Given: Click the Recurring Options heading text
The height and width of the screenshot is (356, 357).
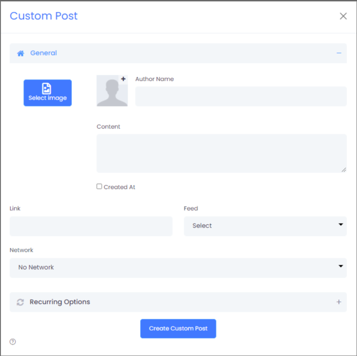Looking at the screenshot, I should [60, 302].
